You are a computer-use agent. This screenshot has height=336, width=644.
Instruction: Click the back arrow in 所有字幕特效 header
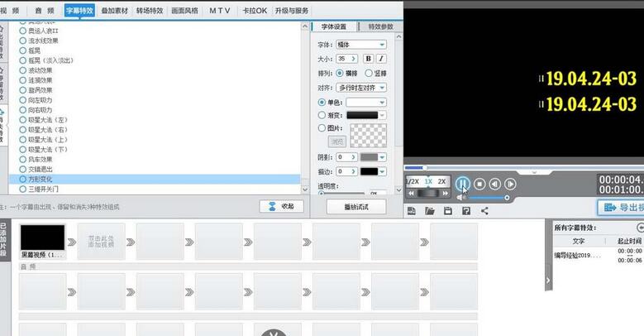[x=641, y=228]
